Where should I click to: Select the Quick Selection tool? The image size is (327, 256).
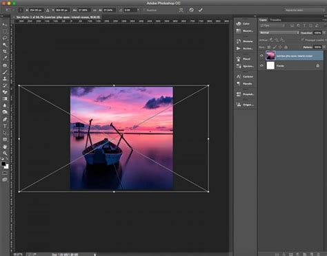tap(5, 45)
